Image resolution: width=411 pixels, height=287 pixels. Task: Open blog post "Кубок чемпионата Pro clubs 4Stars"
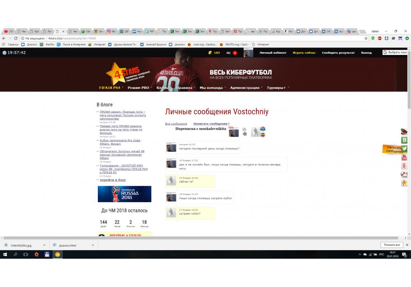click(x=120, y=142)
